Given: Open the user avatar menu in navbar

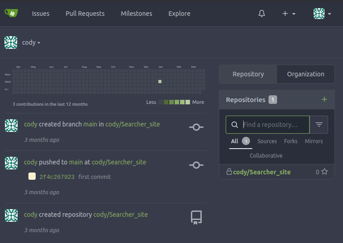Looking at the screenshot, I should [x=322, y=14].
